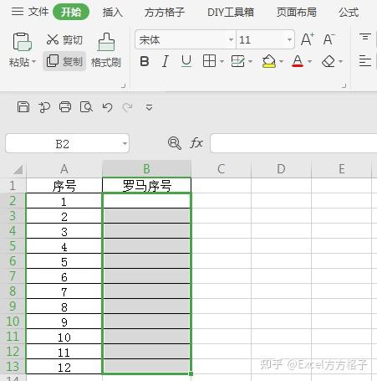Apply yellow fill color bucket
This screenshot has width=377, height=381.
tap(269, 61)
